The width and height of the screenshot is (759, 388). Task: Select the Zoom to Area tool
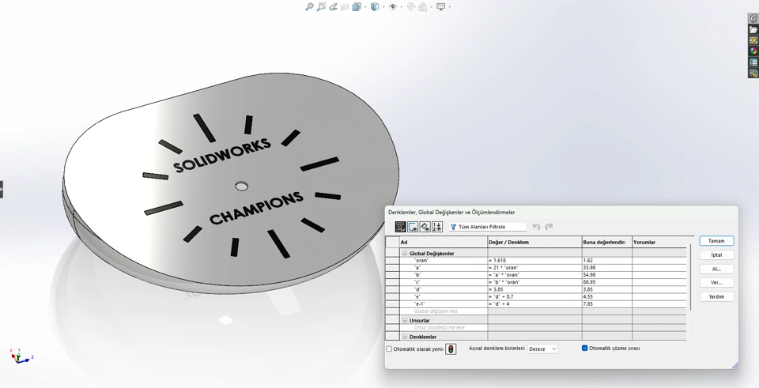(321, 7)
